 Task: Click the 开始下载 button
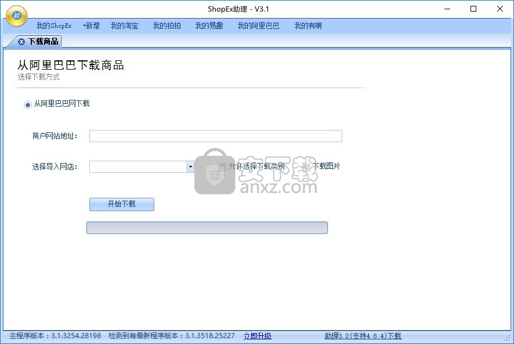coord(122,204)
